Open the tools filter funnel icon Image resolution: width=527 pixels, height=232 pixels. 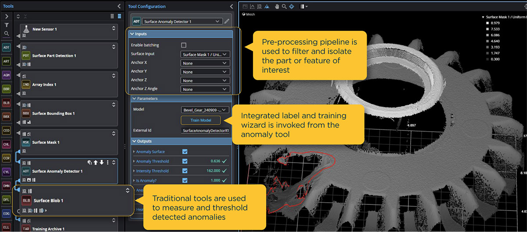[7, 25]
